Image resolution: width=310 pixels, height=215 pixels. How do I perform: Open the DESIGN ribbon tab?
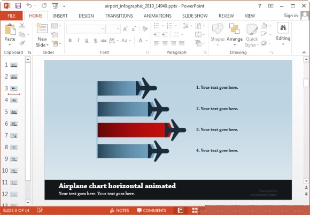coord(86,16)
